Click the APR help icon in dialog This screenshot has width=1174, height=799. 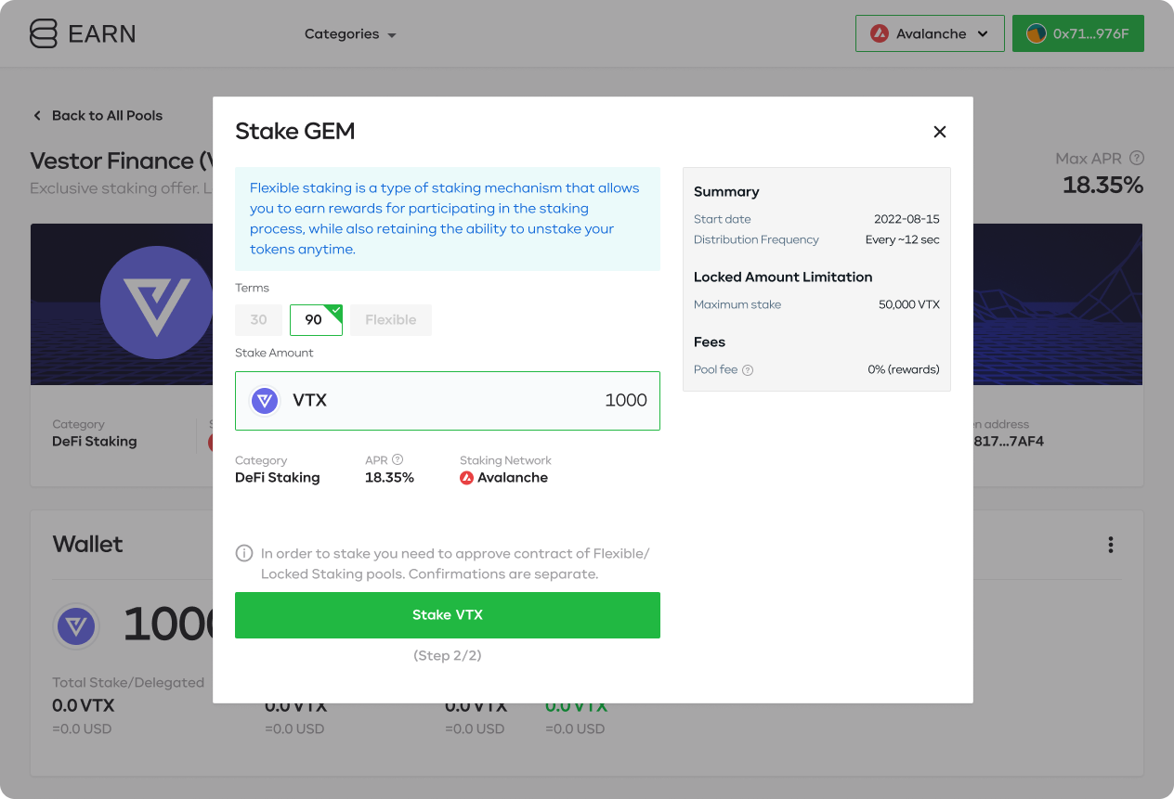click(398, 460)
